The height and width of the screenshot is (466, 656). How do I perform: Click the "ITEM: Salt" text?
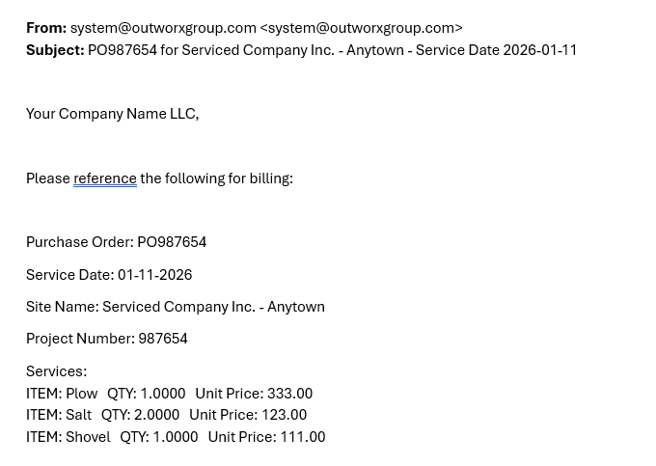pyautogui.click(x=59, y=415)
